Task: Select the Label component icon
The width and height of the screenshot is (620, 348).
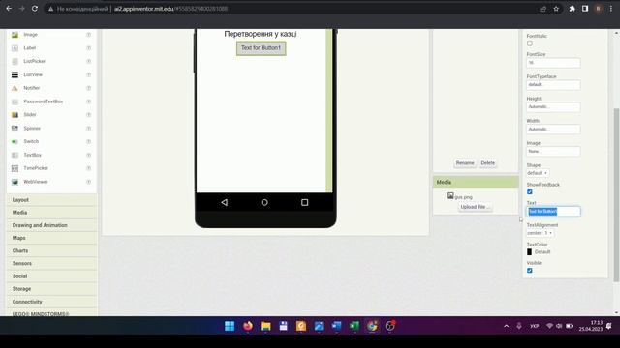Action: coord(15,48)
